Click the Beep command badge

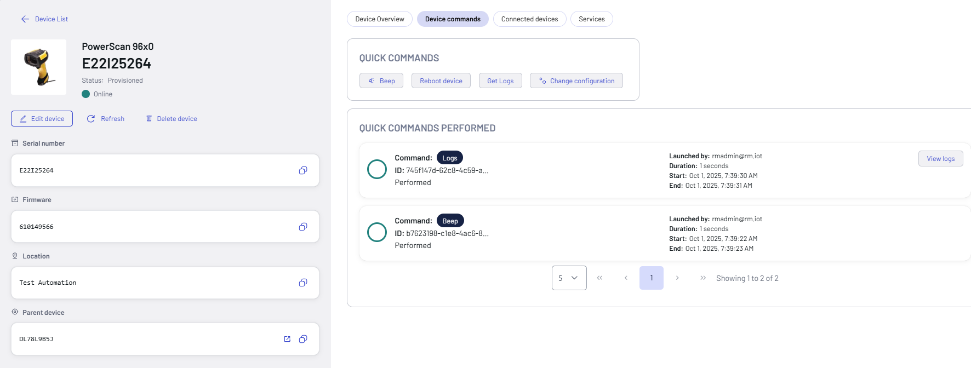[x=450, y=221]
